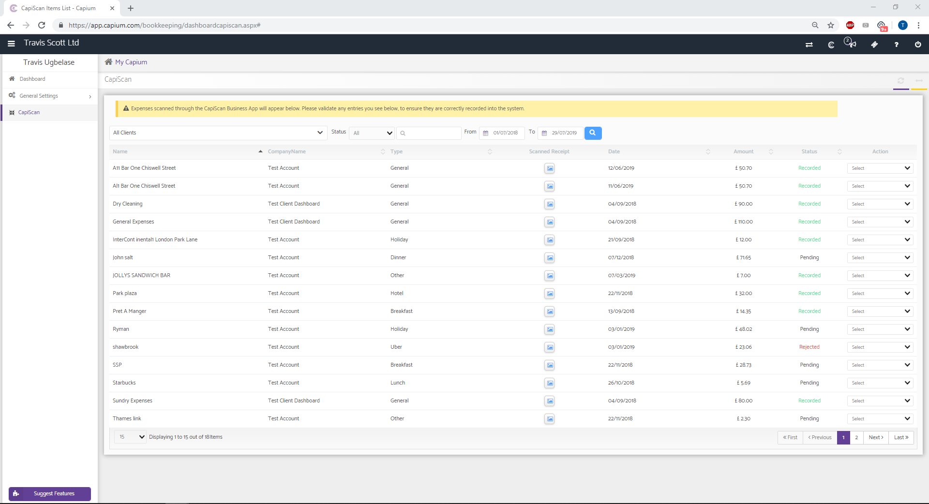View scanned receipt for John salt

pos(550,258)
